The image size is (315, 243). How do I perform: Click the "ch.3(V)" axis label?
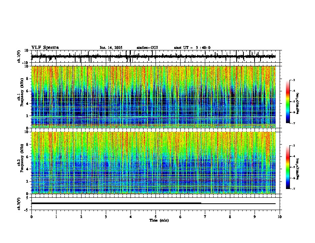click(x=19, y=204)
